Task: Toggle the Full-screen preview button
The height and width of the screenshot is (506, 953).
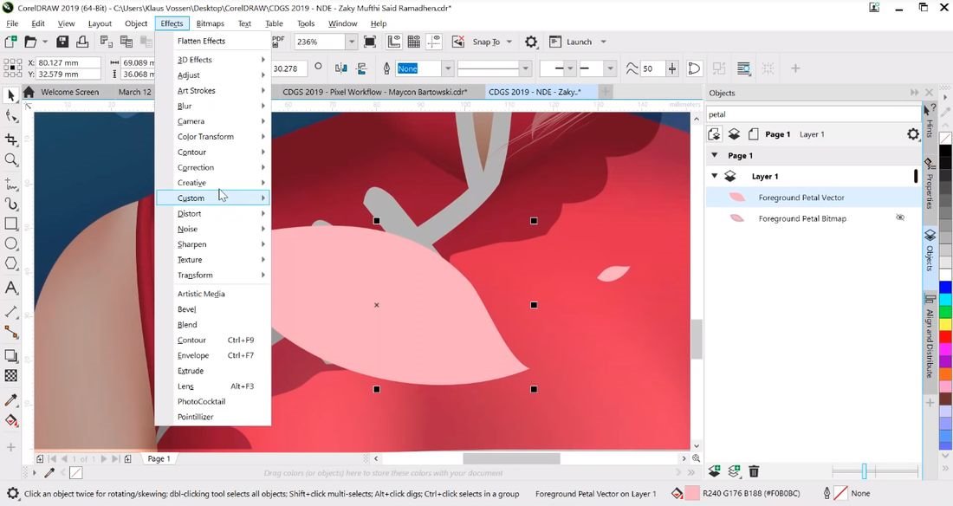Action: click(x=371, y=42)
